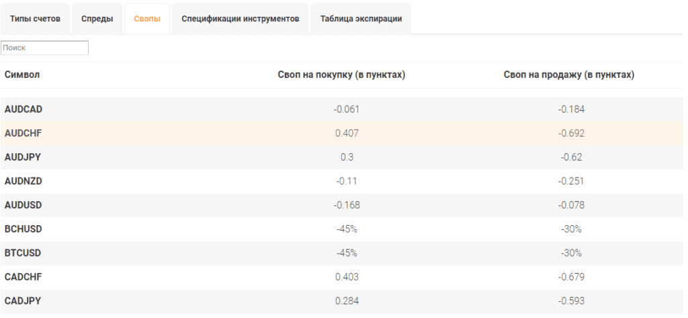Click the BCHUSD symbol
Screen dimensions: 688x318
24,229
